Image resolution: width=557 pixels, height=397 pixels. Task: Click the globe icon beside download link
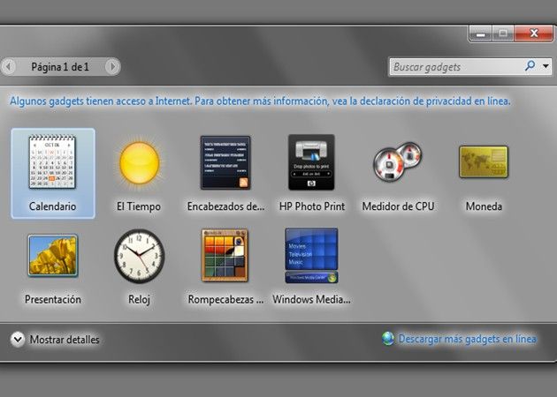point(388,338)
